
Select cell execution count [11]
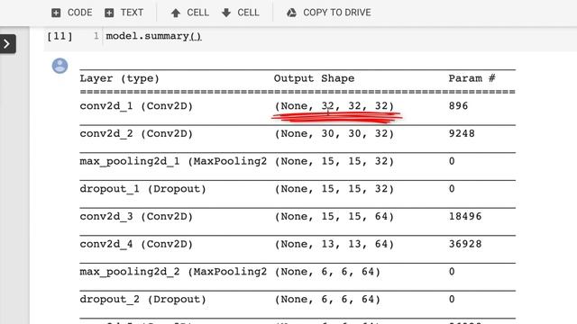pyautogui.click(x=60, y=36)
